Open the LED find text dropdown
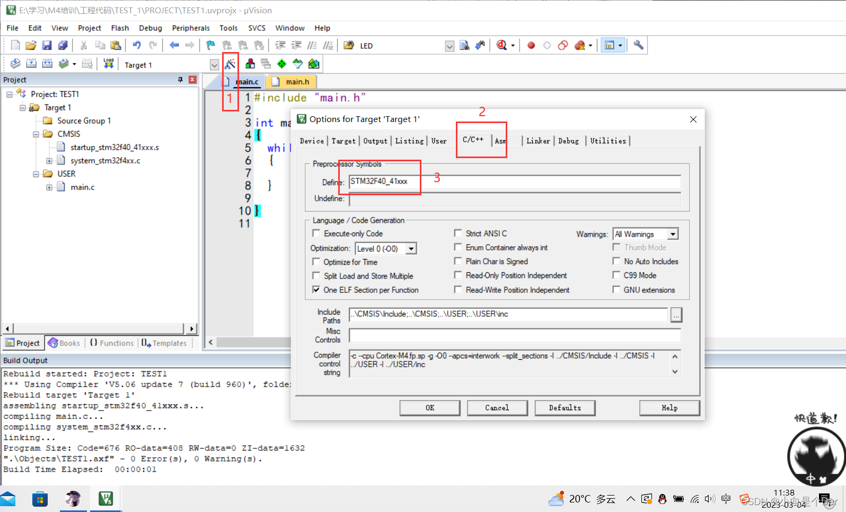Image resolution: width=846 pixels, height=512 pixels. tap(450, 46)
